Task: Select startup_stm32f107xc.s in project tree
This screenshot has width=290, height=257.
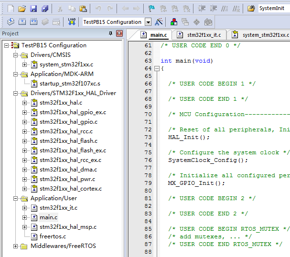Action: tap(70, 84)
